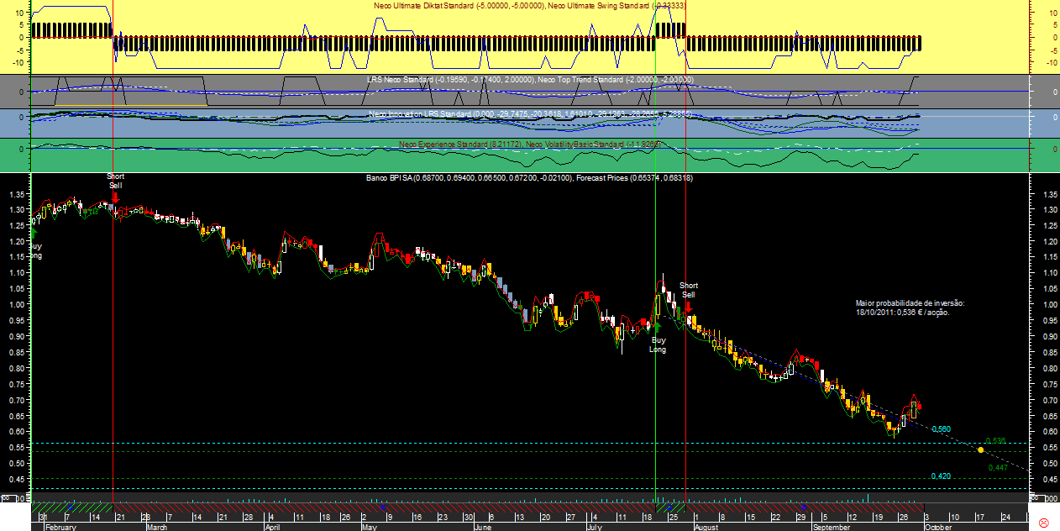1060x531 pixels.
Task: Select the 'LRS Neco Standard' indicator title
Action: (x=400, y=80)
